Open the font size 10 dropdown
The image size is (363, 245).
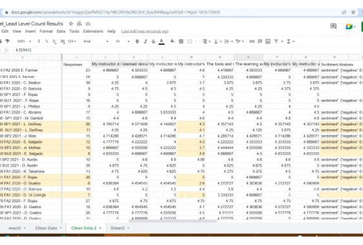tap(122, 41)
